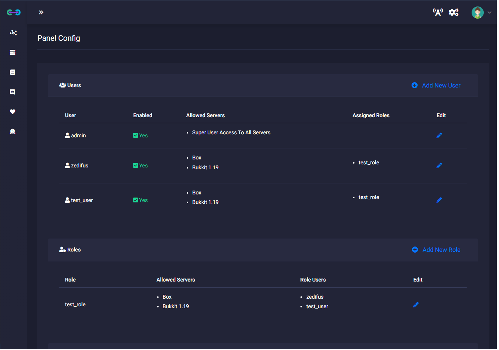Expand the sidebar with double chevron

click(41, 13)
